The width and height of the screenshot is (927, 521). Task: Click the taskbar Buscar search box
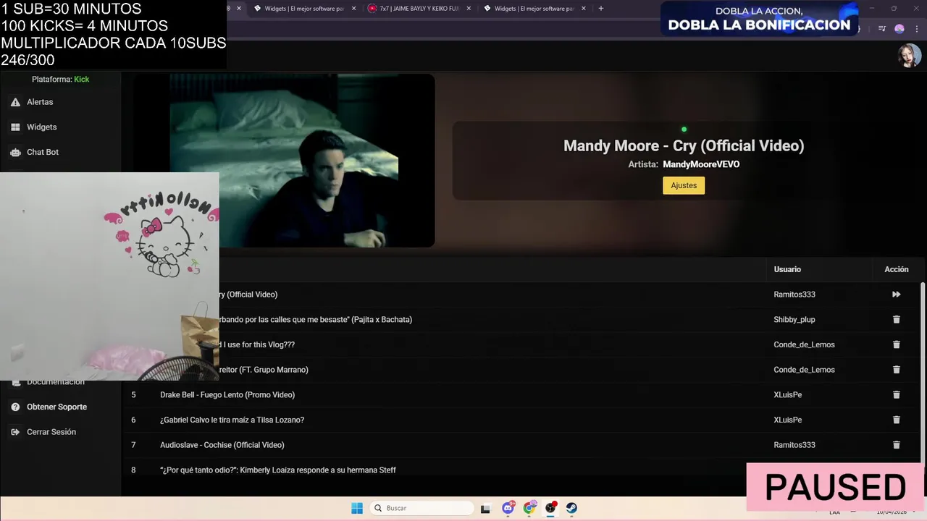pyautogui.click(x=421, y=508)
